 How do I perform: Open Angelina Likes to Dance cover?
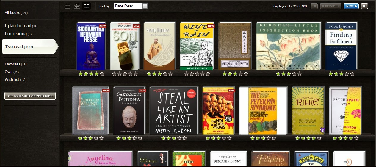point(101,159)
